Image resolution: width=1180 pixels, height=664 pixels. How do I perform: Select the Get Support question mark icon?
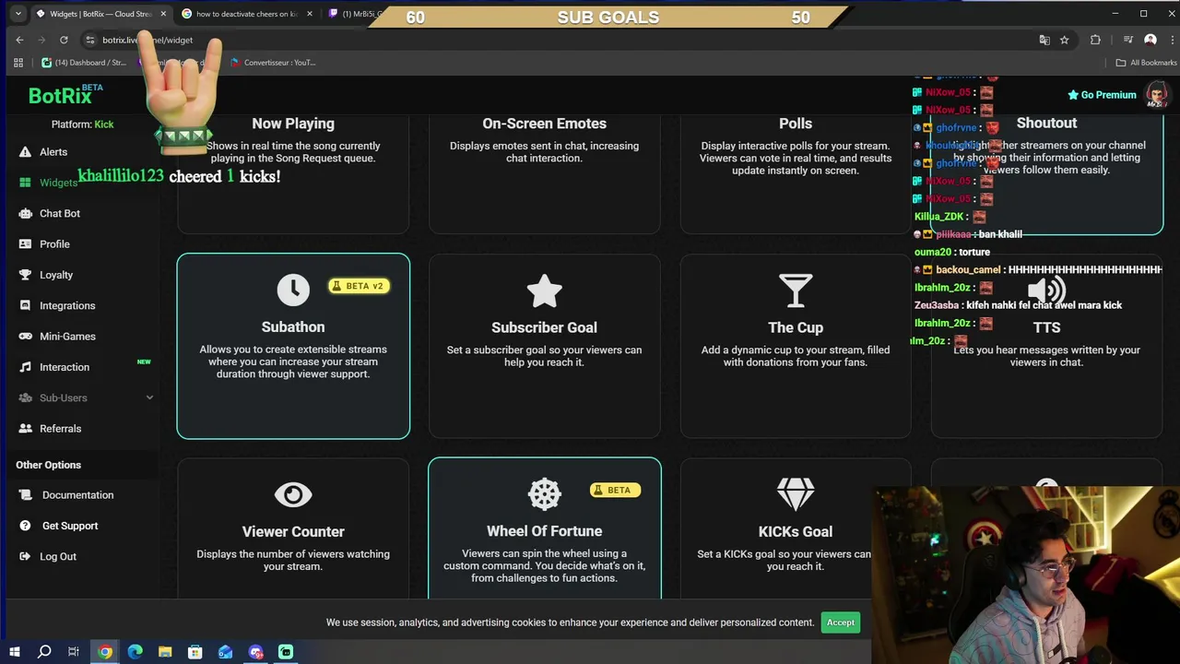tap(25, 526)
